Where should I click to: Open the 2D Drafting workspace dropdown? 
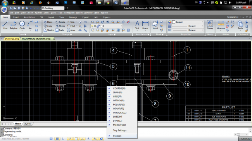(63, 8)
